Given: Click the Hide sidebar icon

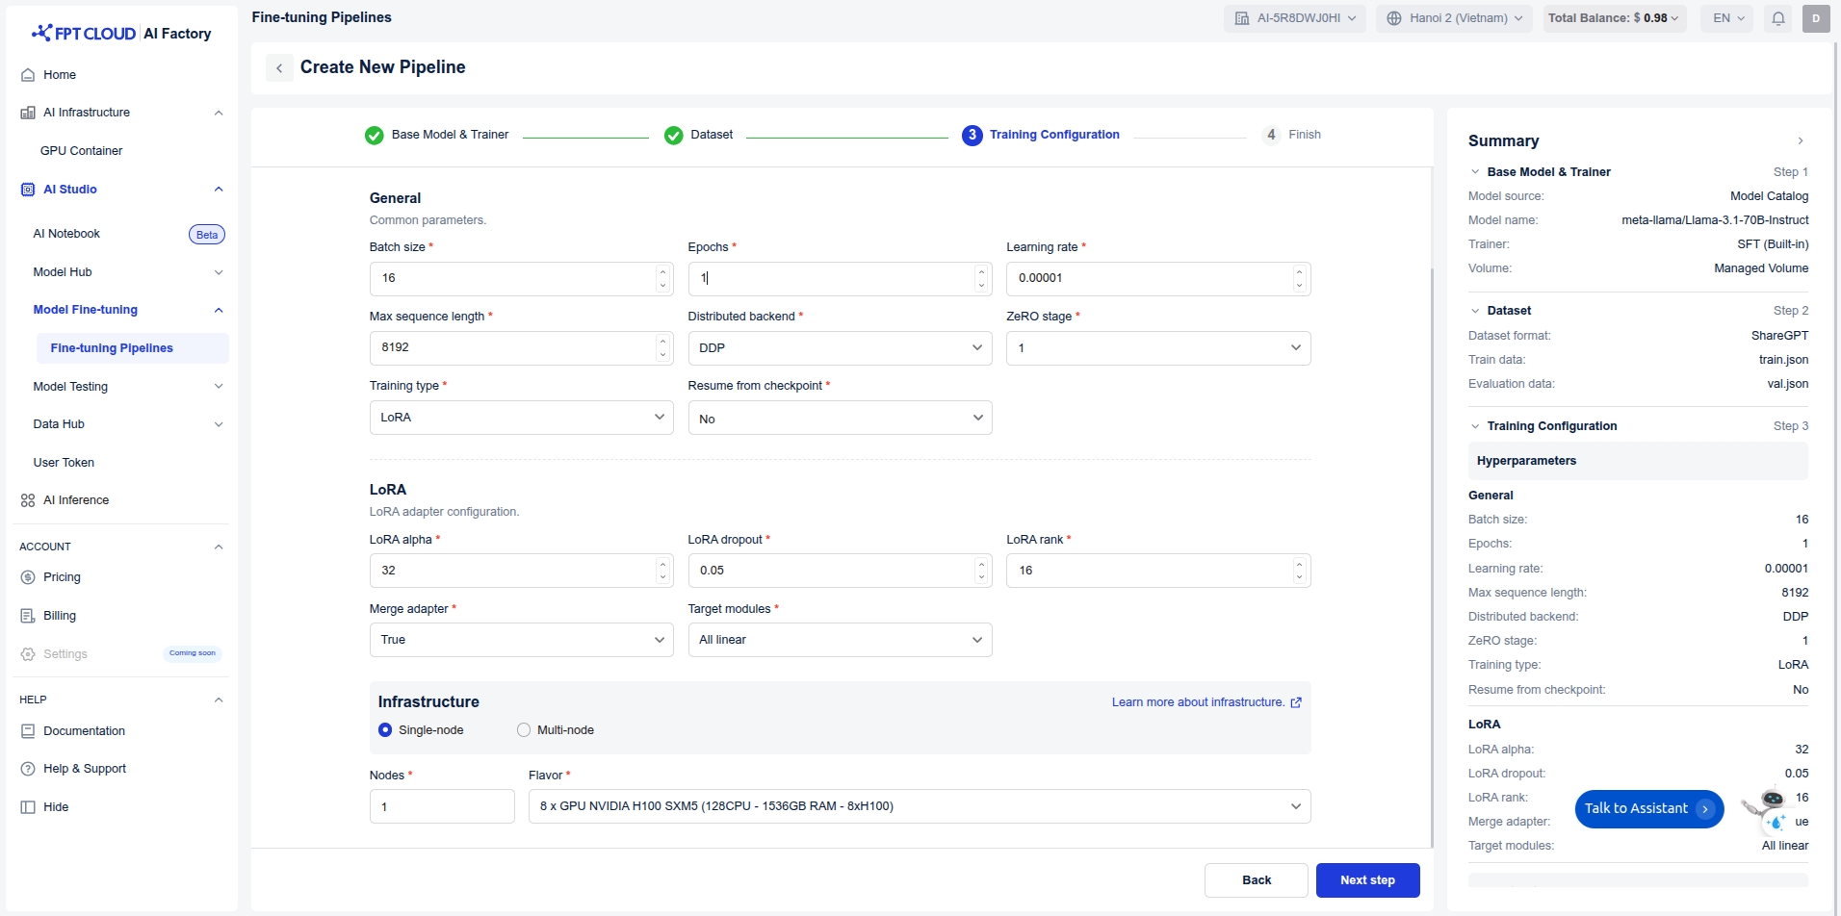Looking at the screenshot, I should pos(28,807).
